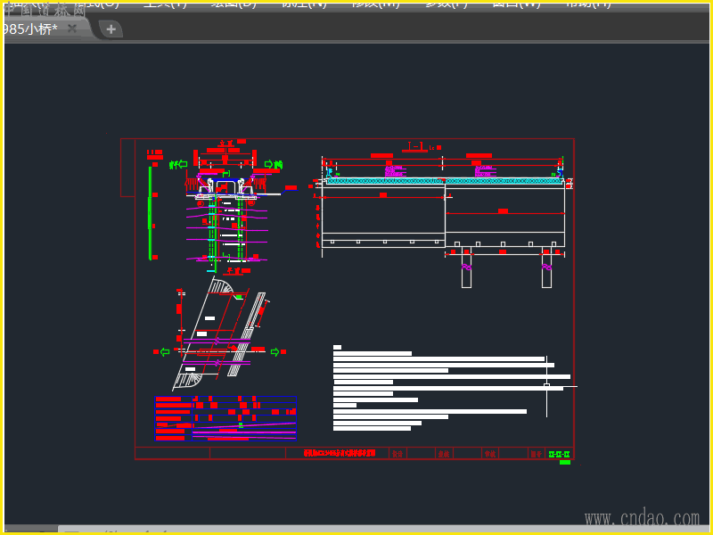
Task: Click green arrow at cross-section top right
Action: pyautogui.click(x=268, y=164)
